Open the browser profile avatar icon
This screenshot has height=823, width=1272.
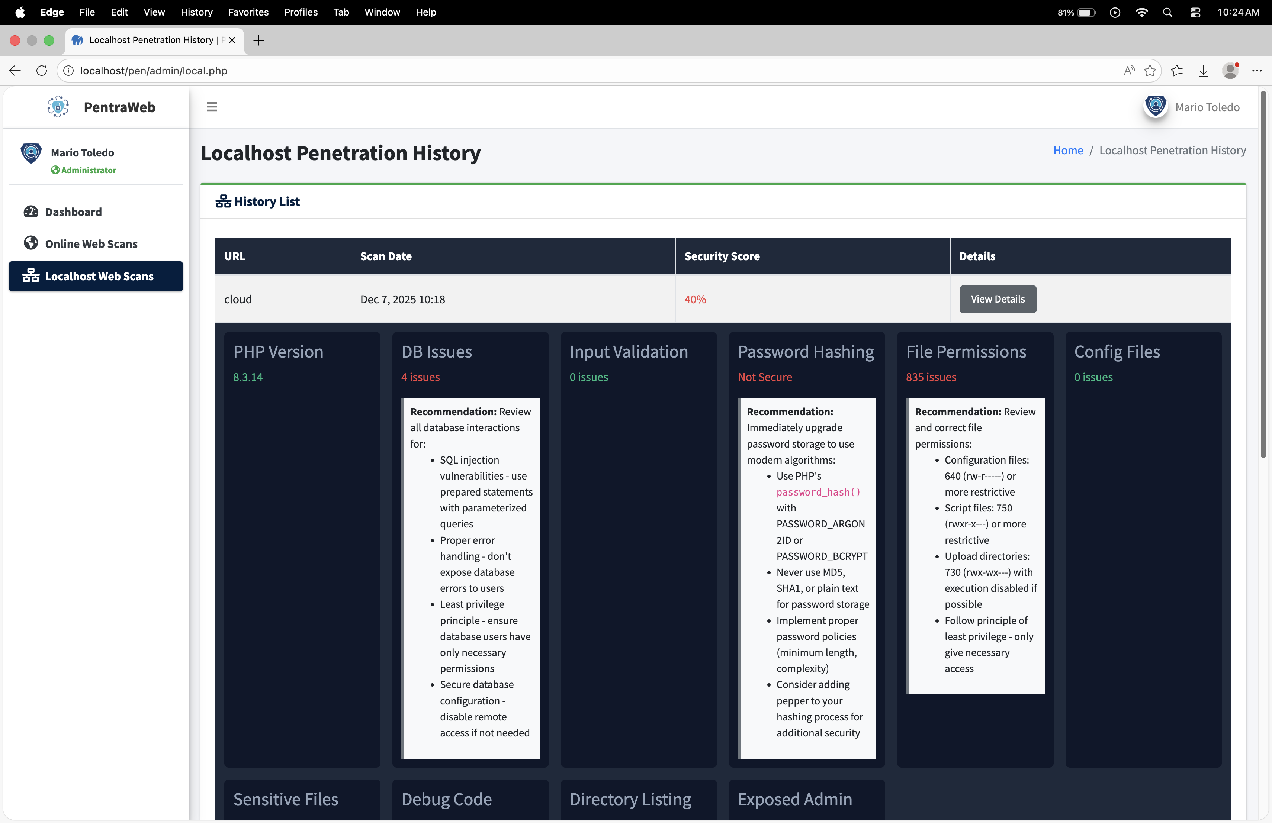(1230, 71)
